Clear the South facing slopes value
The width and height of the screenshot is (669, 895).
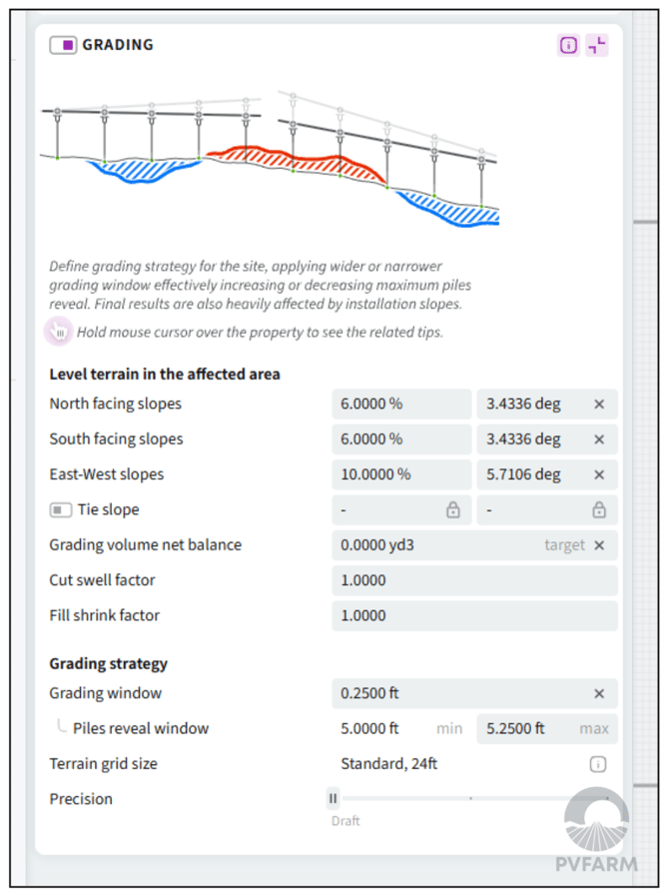point(599,440)
